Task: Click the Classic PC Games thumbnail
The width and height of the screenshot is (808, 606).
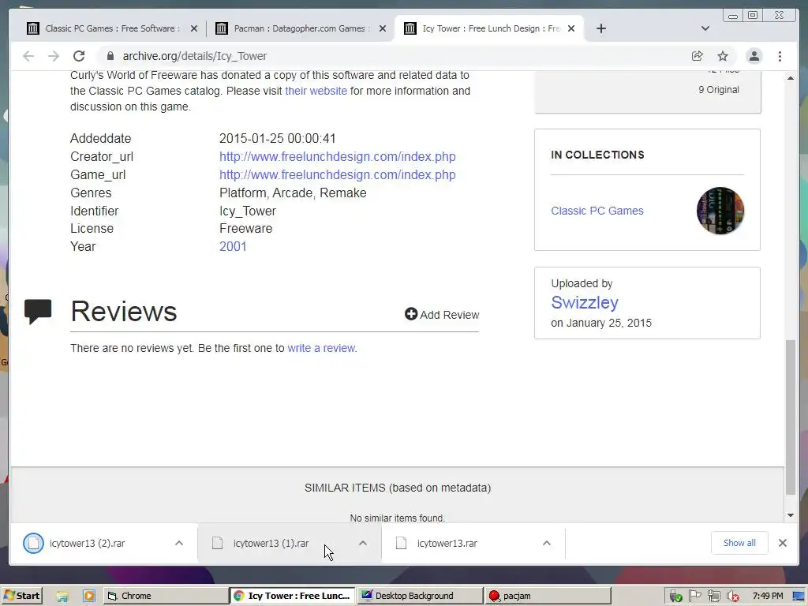Action: tap(720, 211)
